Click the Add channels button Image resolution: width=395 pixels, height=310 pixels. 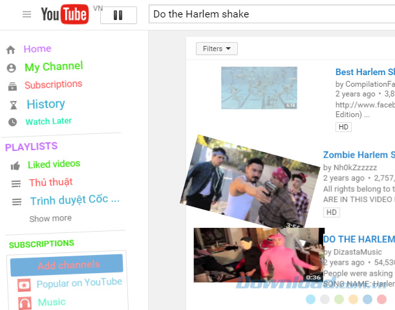(x=67, y=265)
